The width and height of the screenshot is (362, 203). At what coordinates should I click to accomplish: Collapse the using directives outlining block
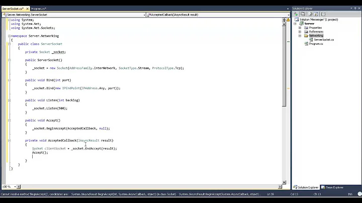tap(9, 20)
